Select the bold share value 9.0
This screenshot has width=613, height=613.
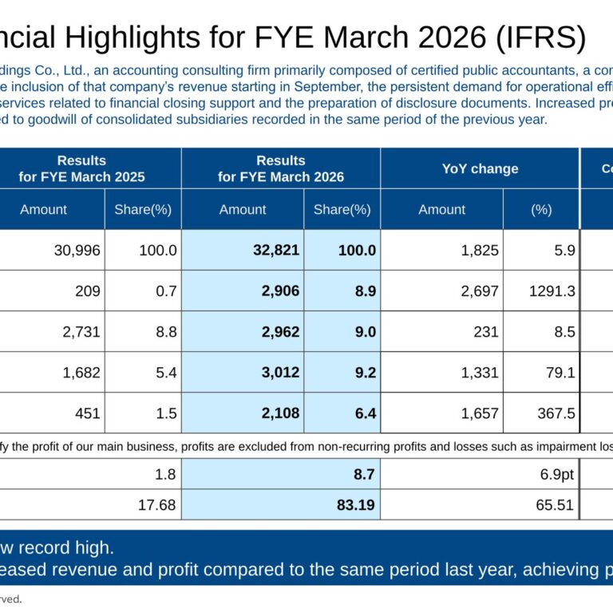[365, 332]
